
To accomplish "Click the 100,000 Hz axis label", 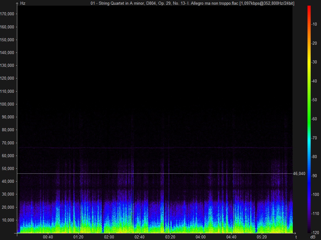I will (7, 104).
